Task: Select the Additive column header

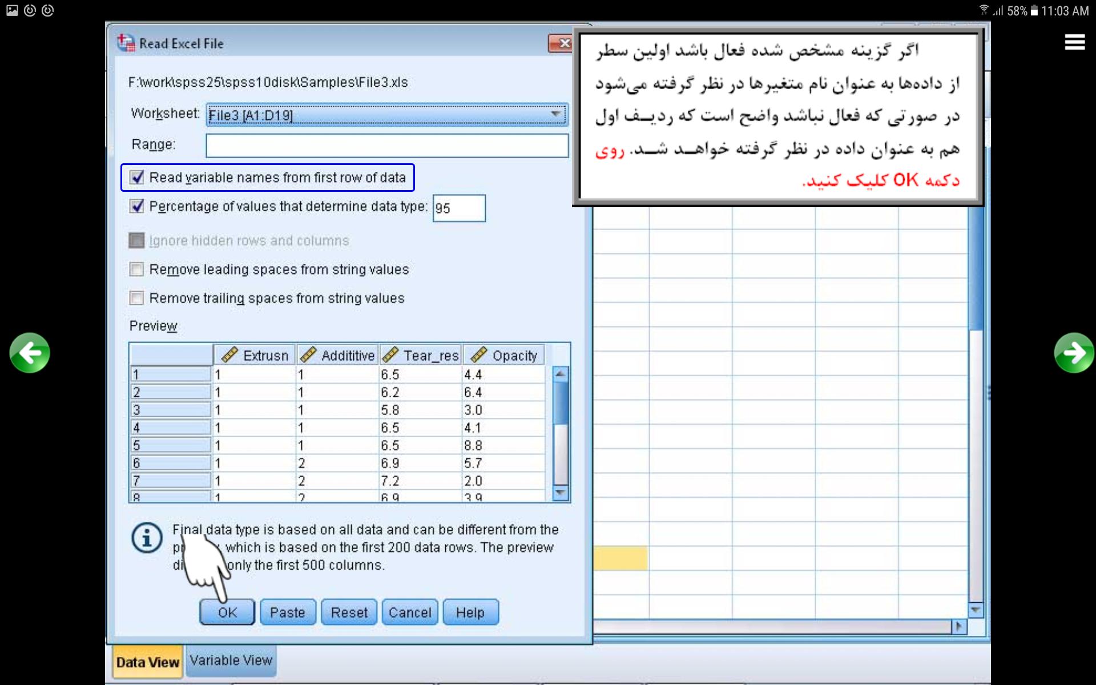Action: coord(337,355)
